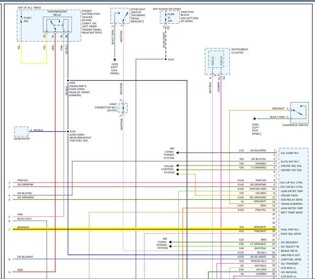The image size is (315, 279).
Task: Select the Overdrive Switch symbol
Action: pos(299,113)
